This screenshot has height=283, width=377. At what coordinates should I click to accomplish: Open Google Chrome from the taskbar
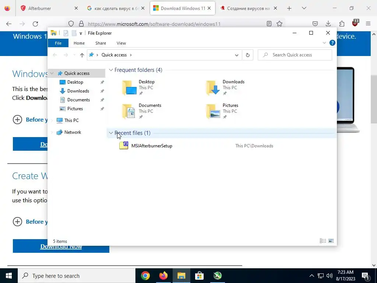(145, 276)
